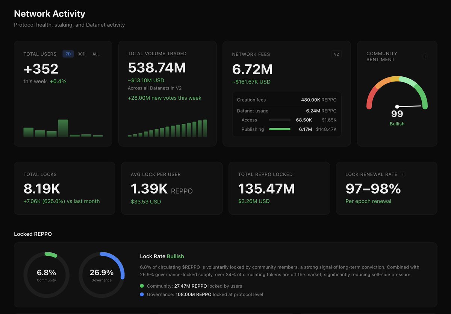Click "Across all Datanets in V2" text
This screenshot has width=451, height=314.
pyautogui.click(x=155, y=88)
